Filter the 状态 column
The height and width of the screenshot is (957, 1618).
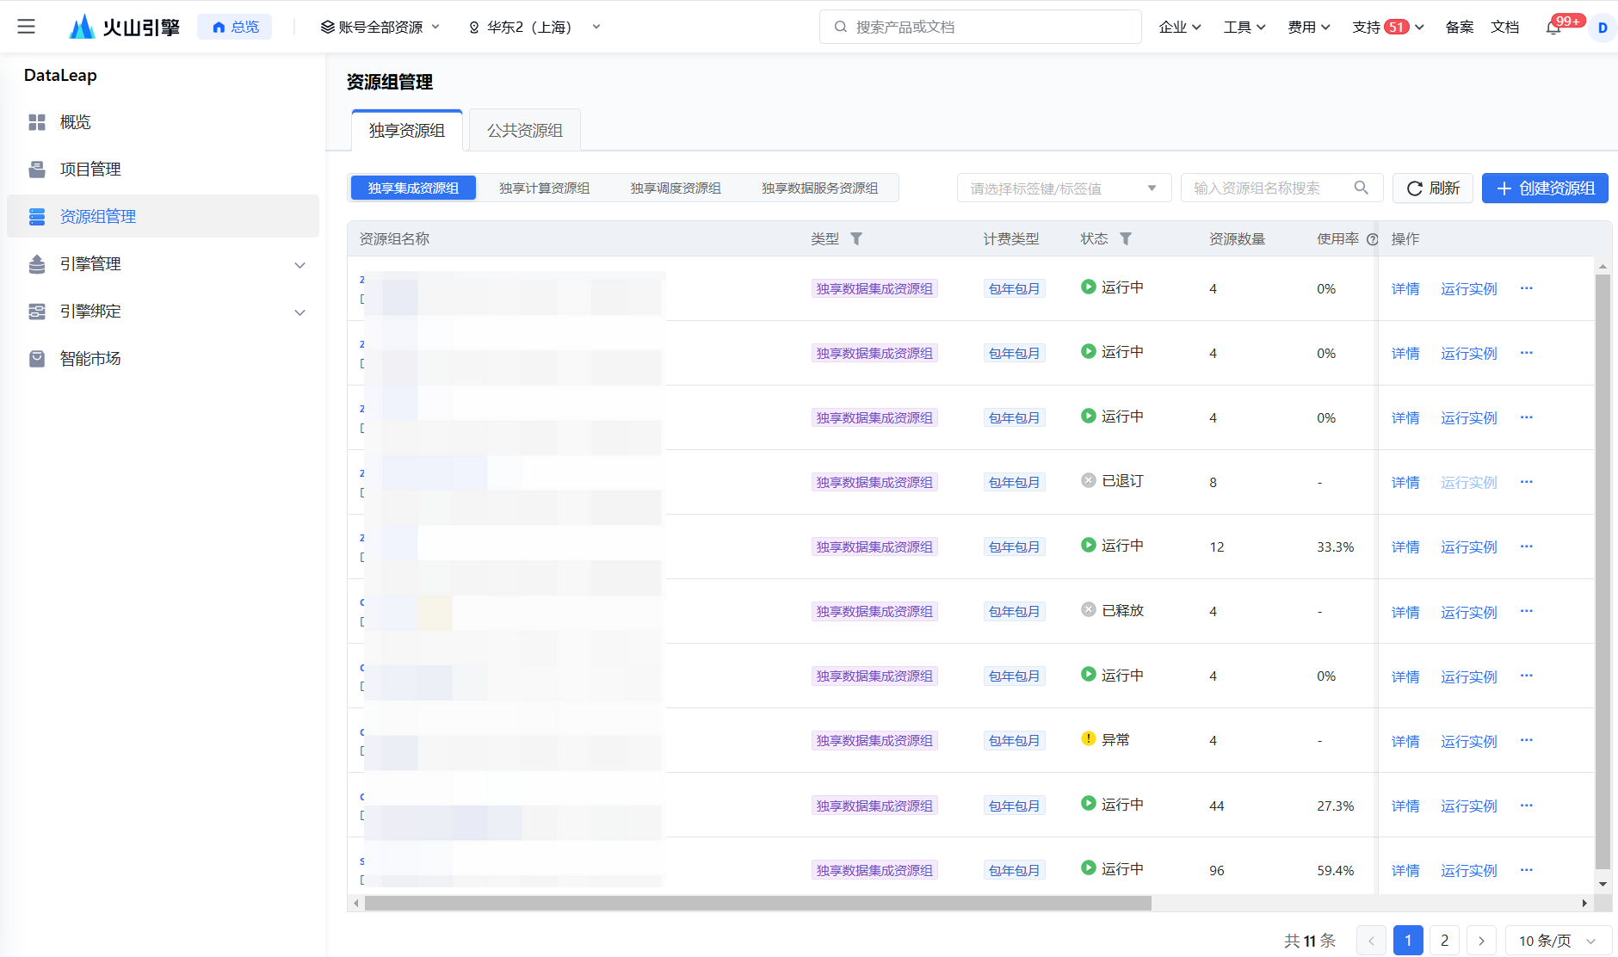click(x=1126, y=239)
